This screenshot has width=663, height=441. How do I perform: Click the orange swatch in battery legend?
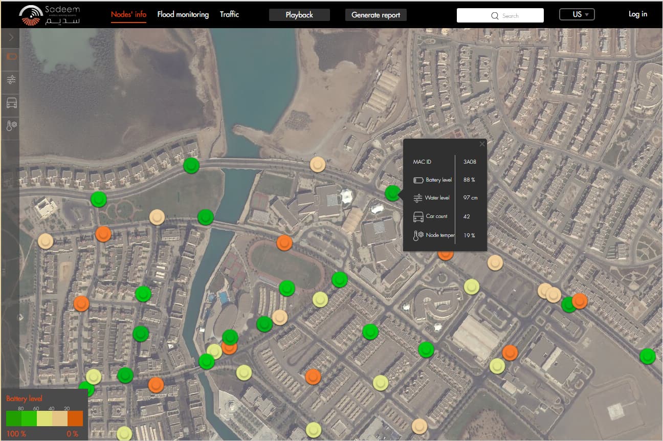(75, 419)
